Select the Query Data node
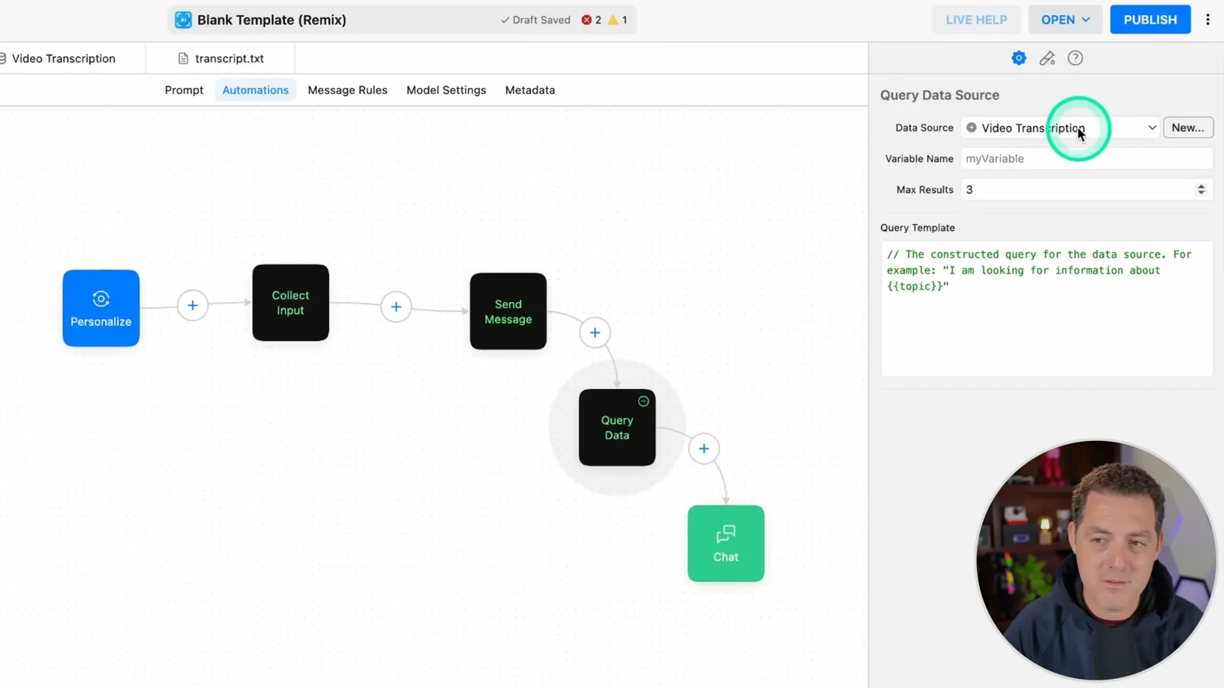This screenshot has height=688, width=1224. pos(617,427)
